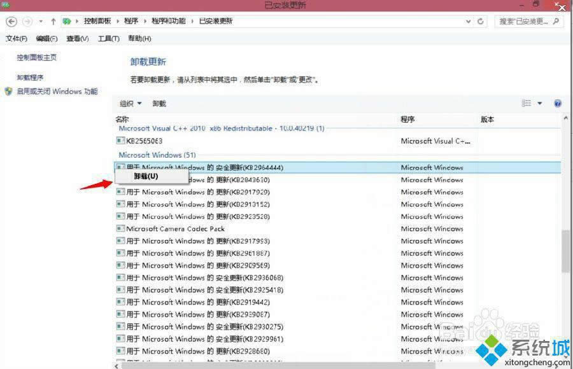Screen dimensions: 573x369
Task: Open the address bar history dropdown
Action: [469, 21]
